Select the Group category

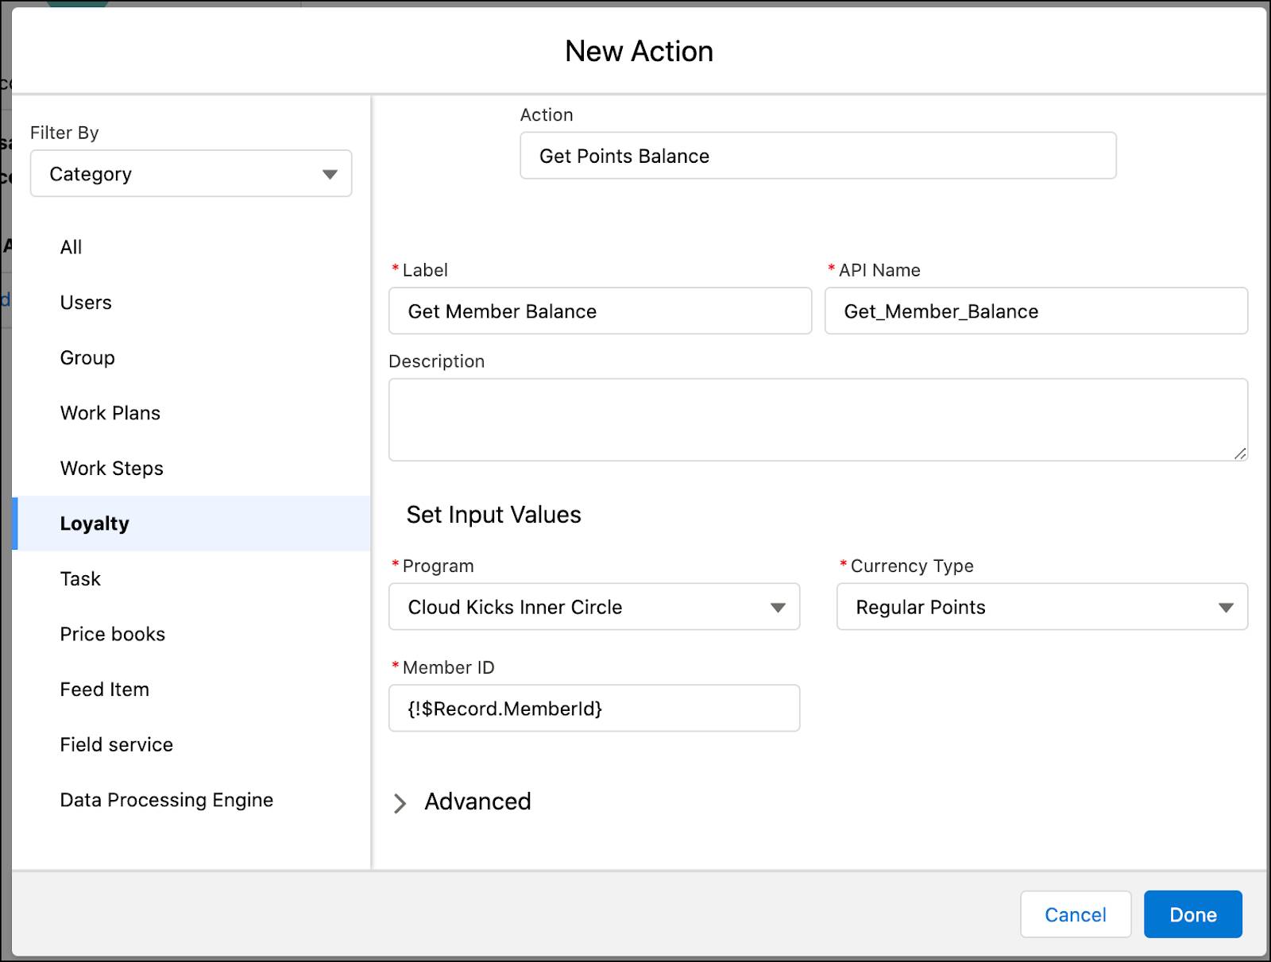(87, 357)
